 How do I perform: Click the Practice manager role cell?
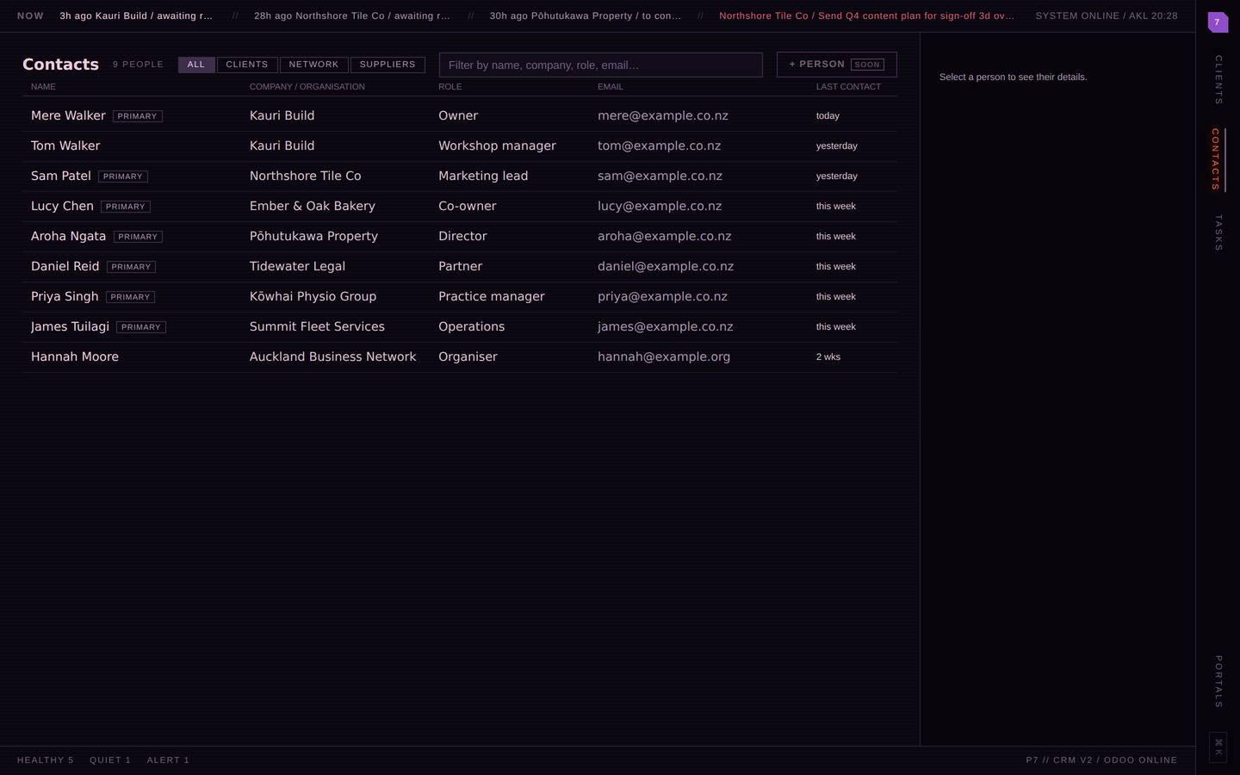[x=492, y=296]
